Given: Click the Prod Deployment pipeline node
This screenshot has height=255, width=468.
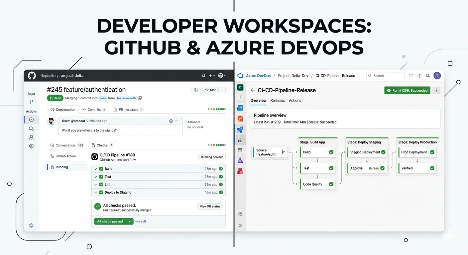Looking at the screenshot, I should coord(417,152).
